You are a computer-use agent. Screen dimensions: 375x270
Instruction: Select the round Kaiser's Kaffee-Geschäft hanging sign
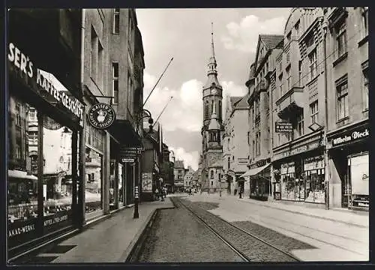click(101, 115)
